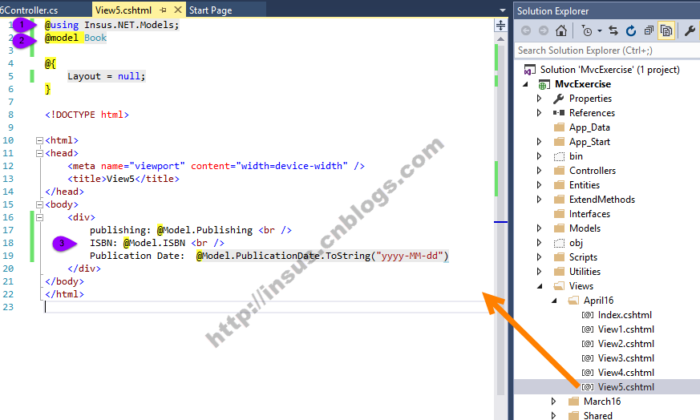Click the Models folder icon
The width and height of the screenshot is (700, 420).
[559, 228]
